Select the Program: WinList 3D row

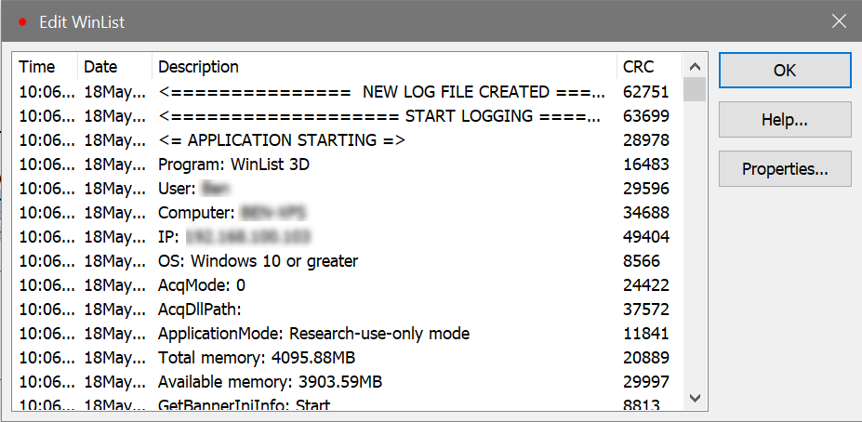point(348,165)
